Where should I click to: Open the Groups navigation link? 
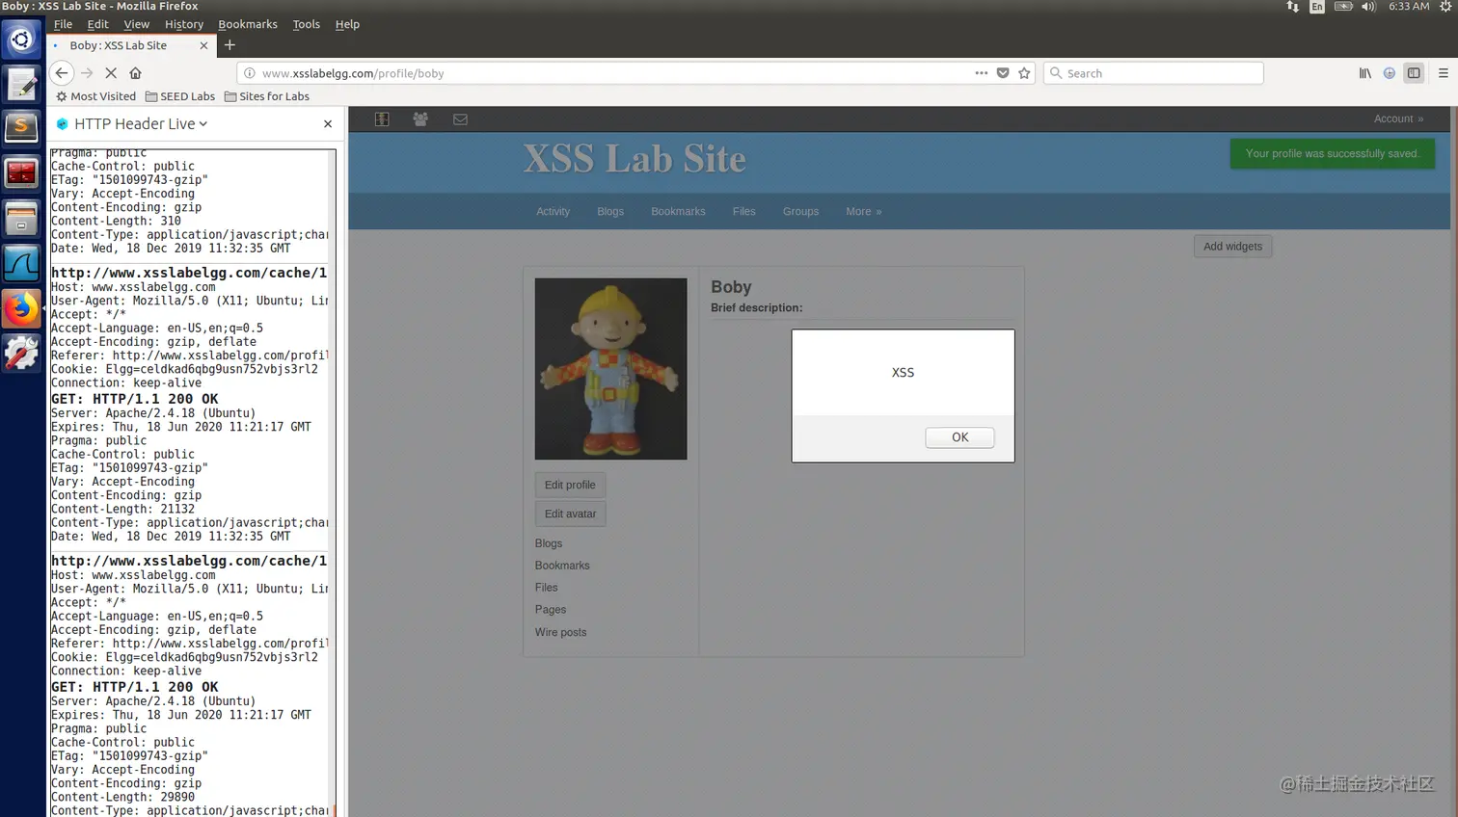coord(800,211)
